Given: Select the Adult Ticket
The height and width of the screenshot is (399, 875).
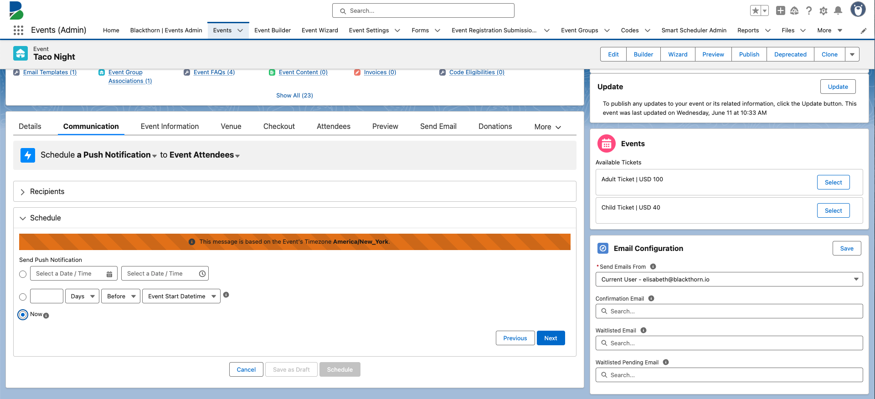Looking at the screenshot, I should tap(833, 182).
